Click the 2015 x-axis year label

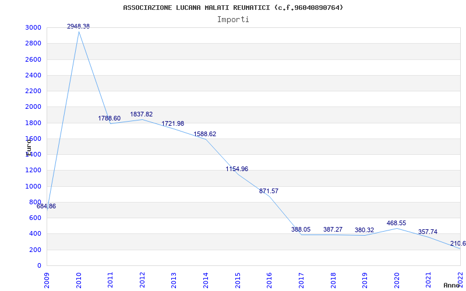point(238,280)
